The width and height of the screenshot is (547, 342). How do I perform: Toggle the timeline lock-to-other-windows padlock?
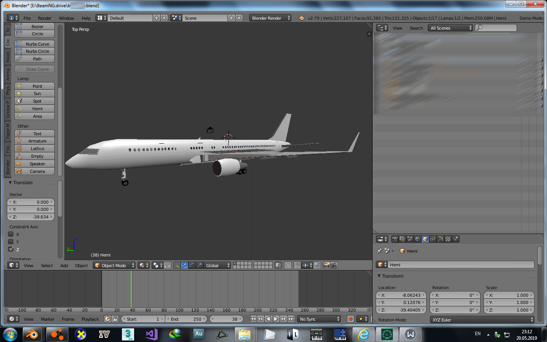(x=115, y=319)
